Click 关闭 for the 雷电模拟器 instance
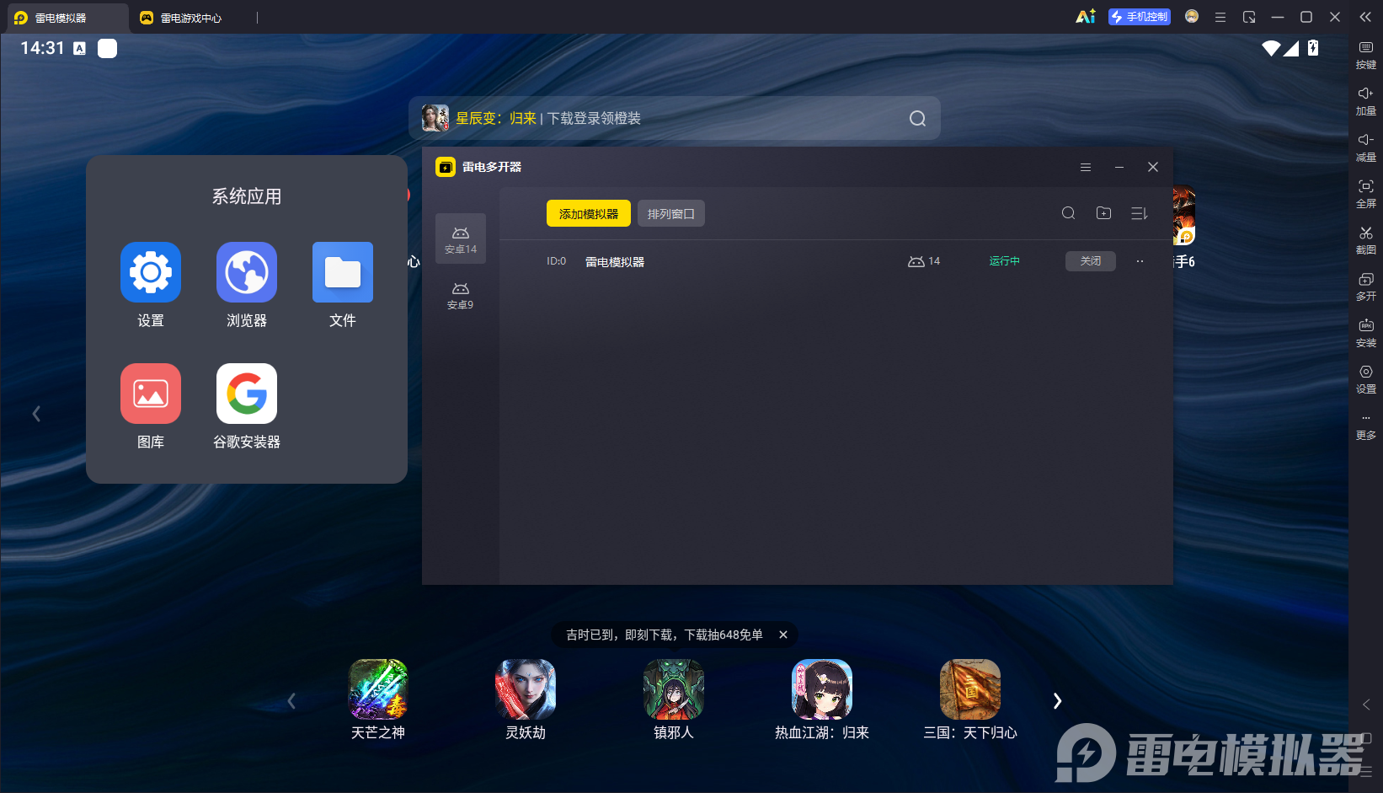Image resolution: width=1383 pixels, height=793 pixels. pyautogui.click(x=1091, y=261)
